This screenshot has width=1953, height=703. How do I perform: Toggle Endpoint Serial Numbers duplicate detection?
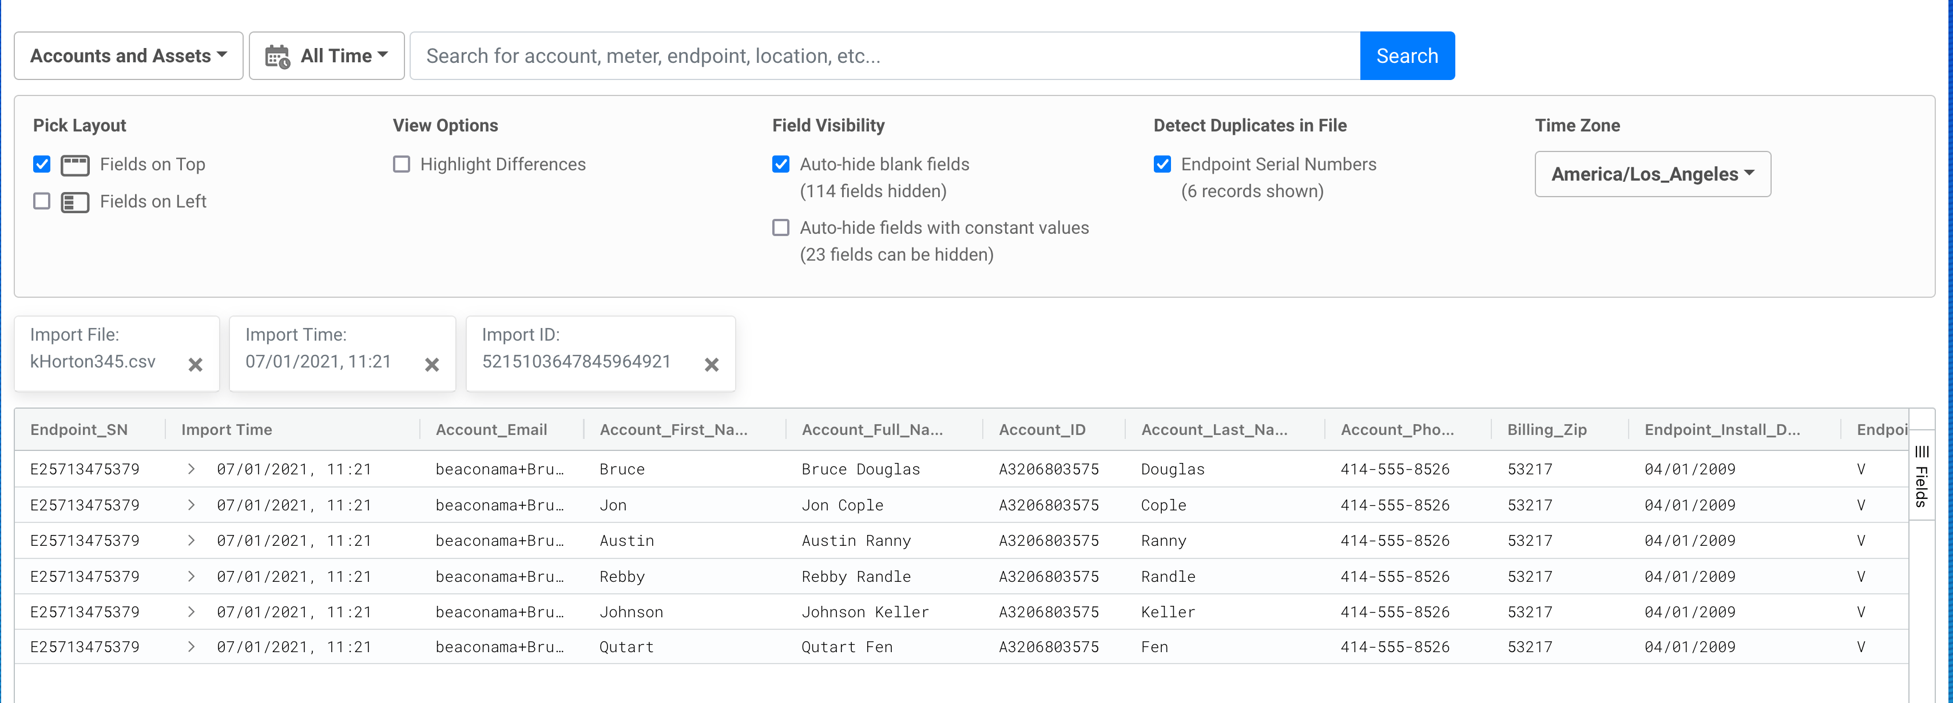point(1161,165)
